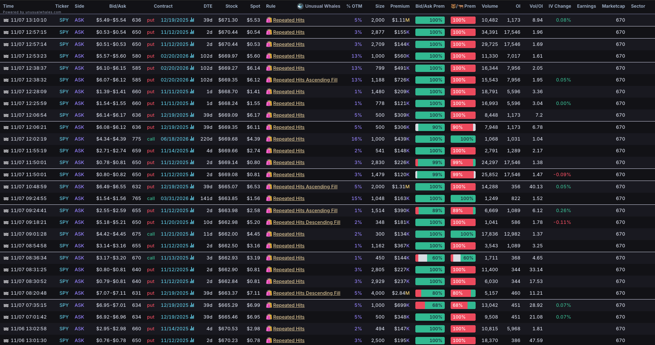
Task: Click chart icon in the 11/06 13:02:58 row
Action: coord(192,329)
